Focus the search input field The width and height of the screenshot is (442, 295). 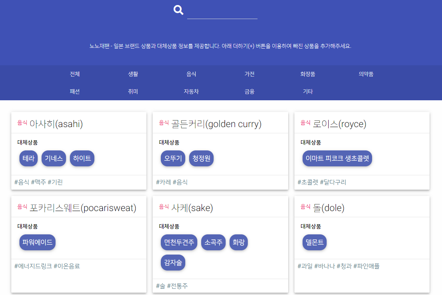point(222,12)
